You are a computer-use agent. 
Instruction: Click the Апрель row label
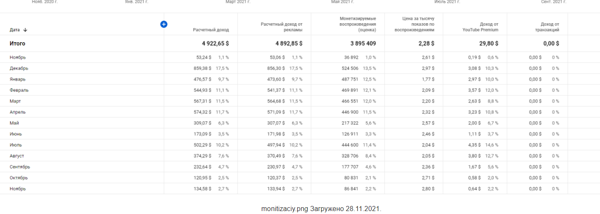pyautogui.click(x=18, y=112)
